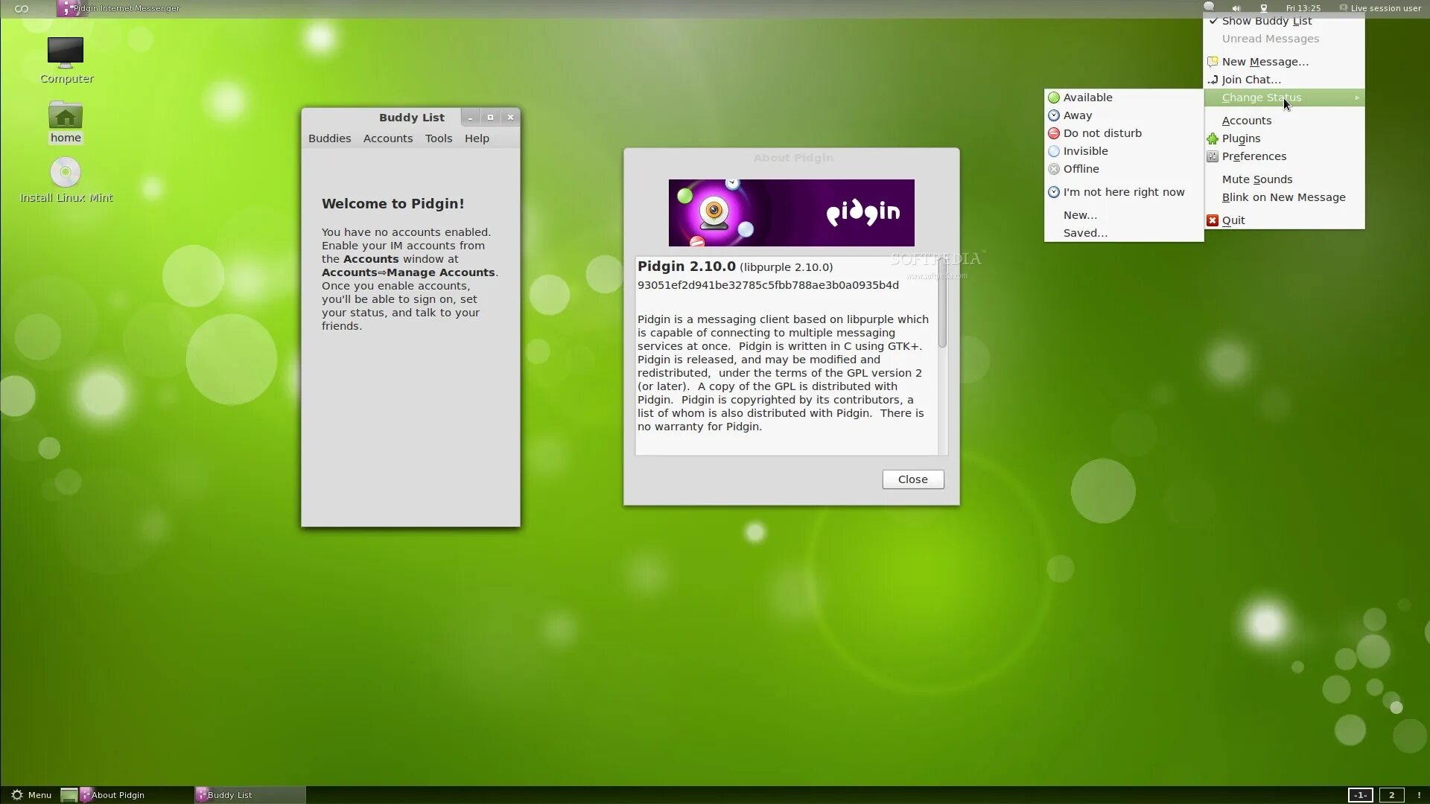Toggle Mute Sounds option
The height and width of the screenshot is (804, 1430).
(x=1256, y=179)
